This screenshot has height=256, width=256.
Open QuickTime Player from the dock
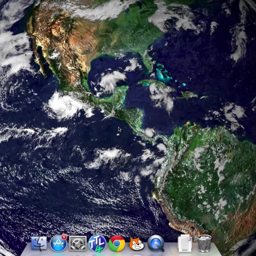pos(156,244)
